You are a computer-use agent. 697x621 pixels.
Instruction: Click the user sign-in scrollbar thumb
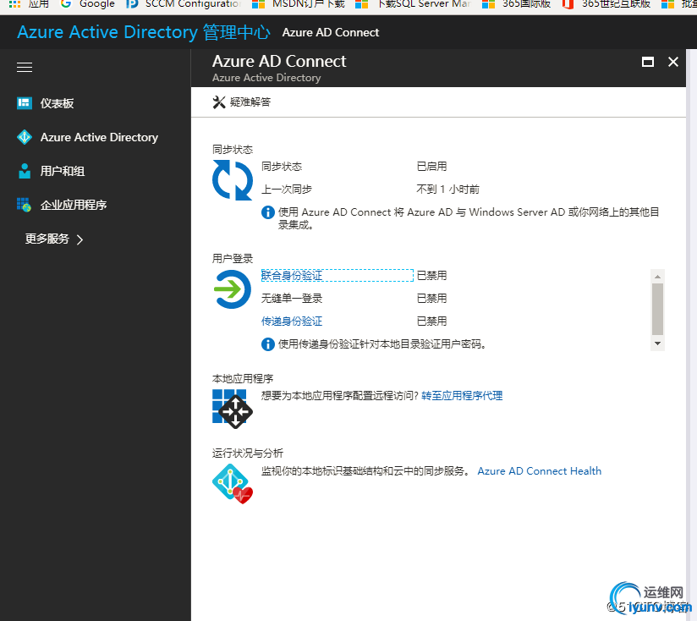click(x=657, y=309)
